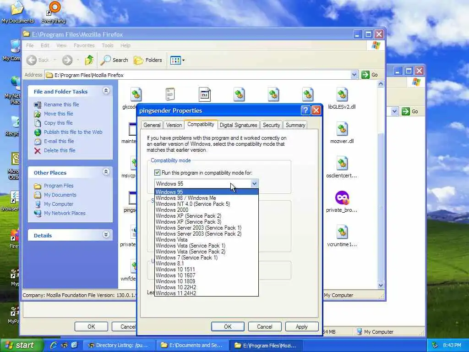Switch to the Version tab
Screen dimensions: 469x352
174,125
